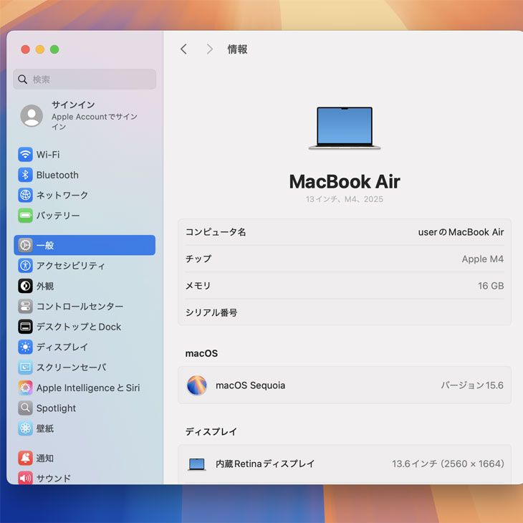Select the Spotlight sidebar item
Screen dimensions: 523x523
pyautogui.click(x=56, y=408)
